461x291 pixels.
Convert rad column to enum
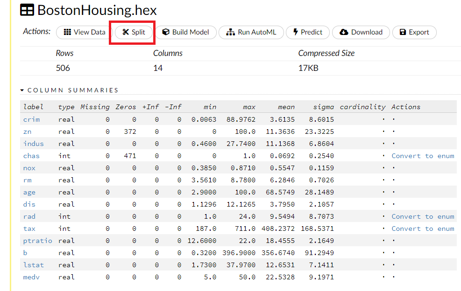(x=423, y=216)
